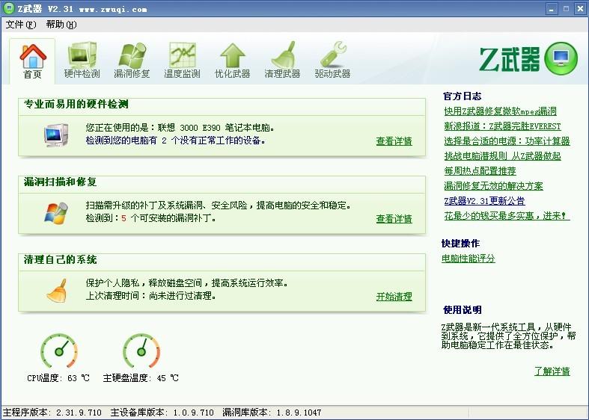Click 主设备库版本: 1.0.9.710 in status bar

(x=162, y=413)
